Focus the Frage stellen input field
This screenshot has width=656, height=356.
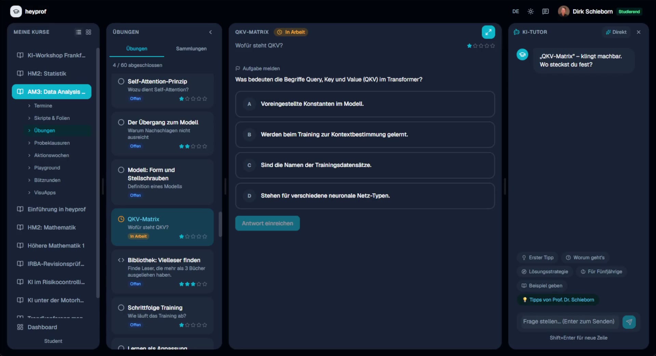tap(569, 322)
